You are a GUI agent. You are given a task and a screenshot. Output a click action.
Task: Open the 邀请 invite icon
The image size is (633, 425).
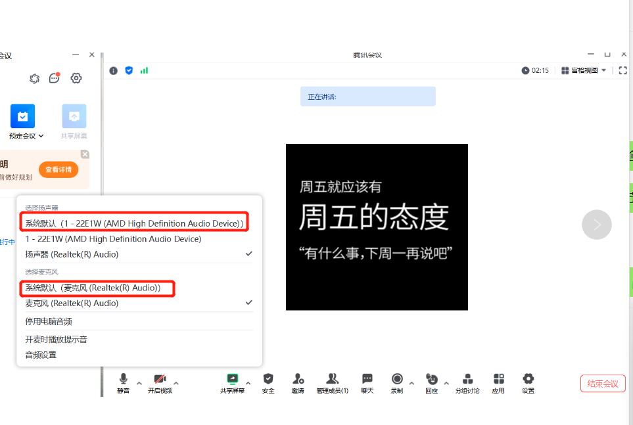(298, 383)
